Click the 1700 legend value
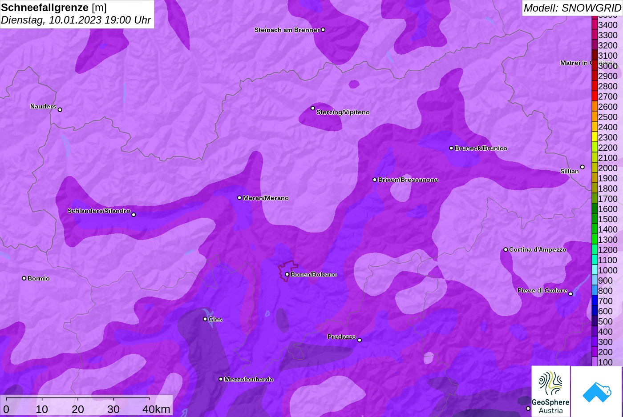 [608, 199]
